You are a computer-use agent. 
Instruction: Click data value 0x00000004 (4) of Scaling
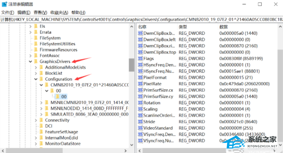click(x=235, y=109)
